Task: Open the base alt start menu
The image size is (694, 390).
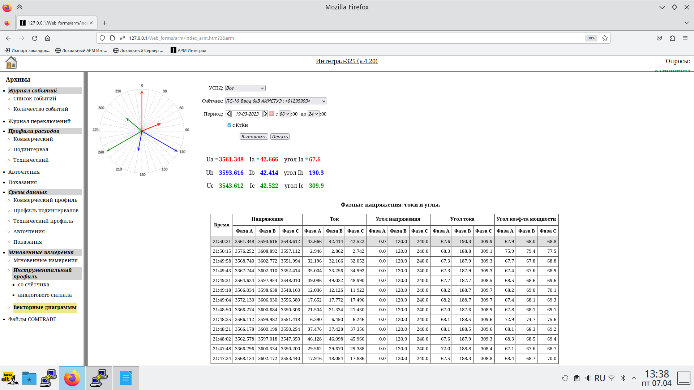Action: 9,378
